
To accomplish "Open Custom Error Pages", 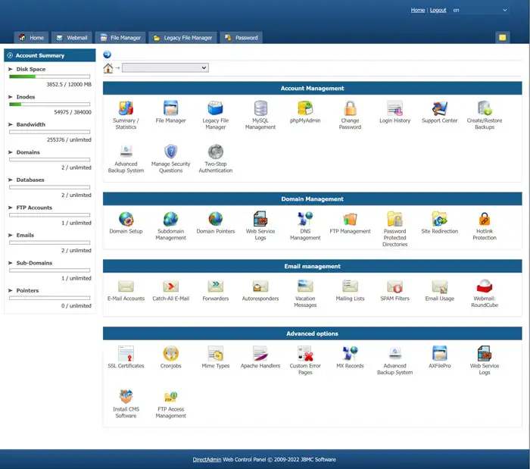I will click(305, 360).
